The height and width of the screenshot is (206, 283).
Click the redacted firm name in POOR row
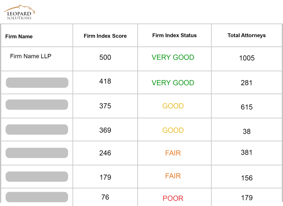(37, 197)
